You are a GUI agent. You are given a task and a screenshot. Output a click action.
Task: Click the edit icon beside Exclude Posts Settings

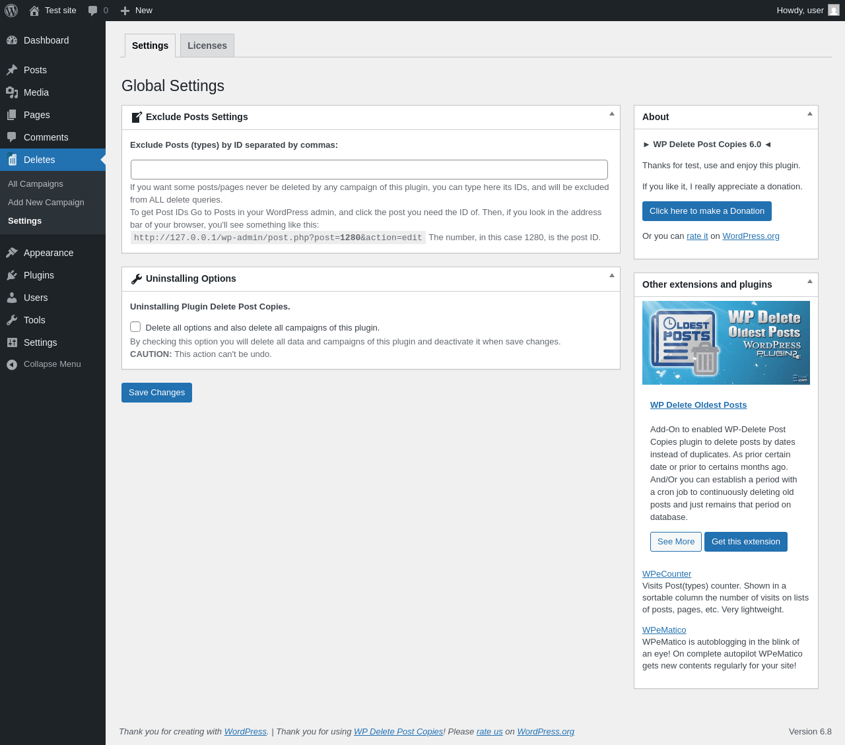click(x=137, y=117)
